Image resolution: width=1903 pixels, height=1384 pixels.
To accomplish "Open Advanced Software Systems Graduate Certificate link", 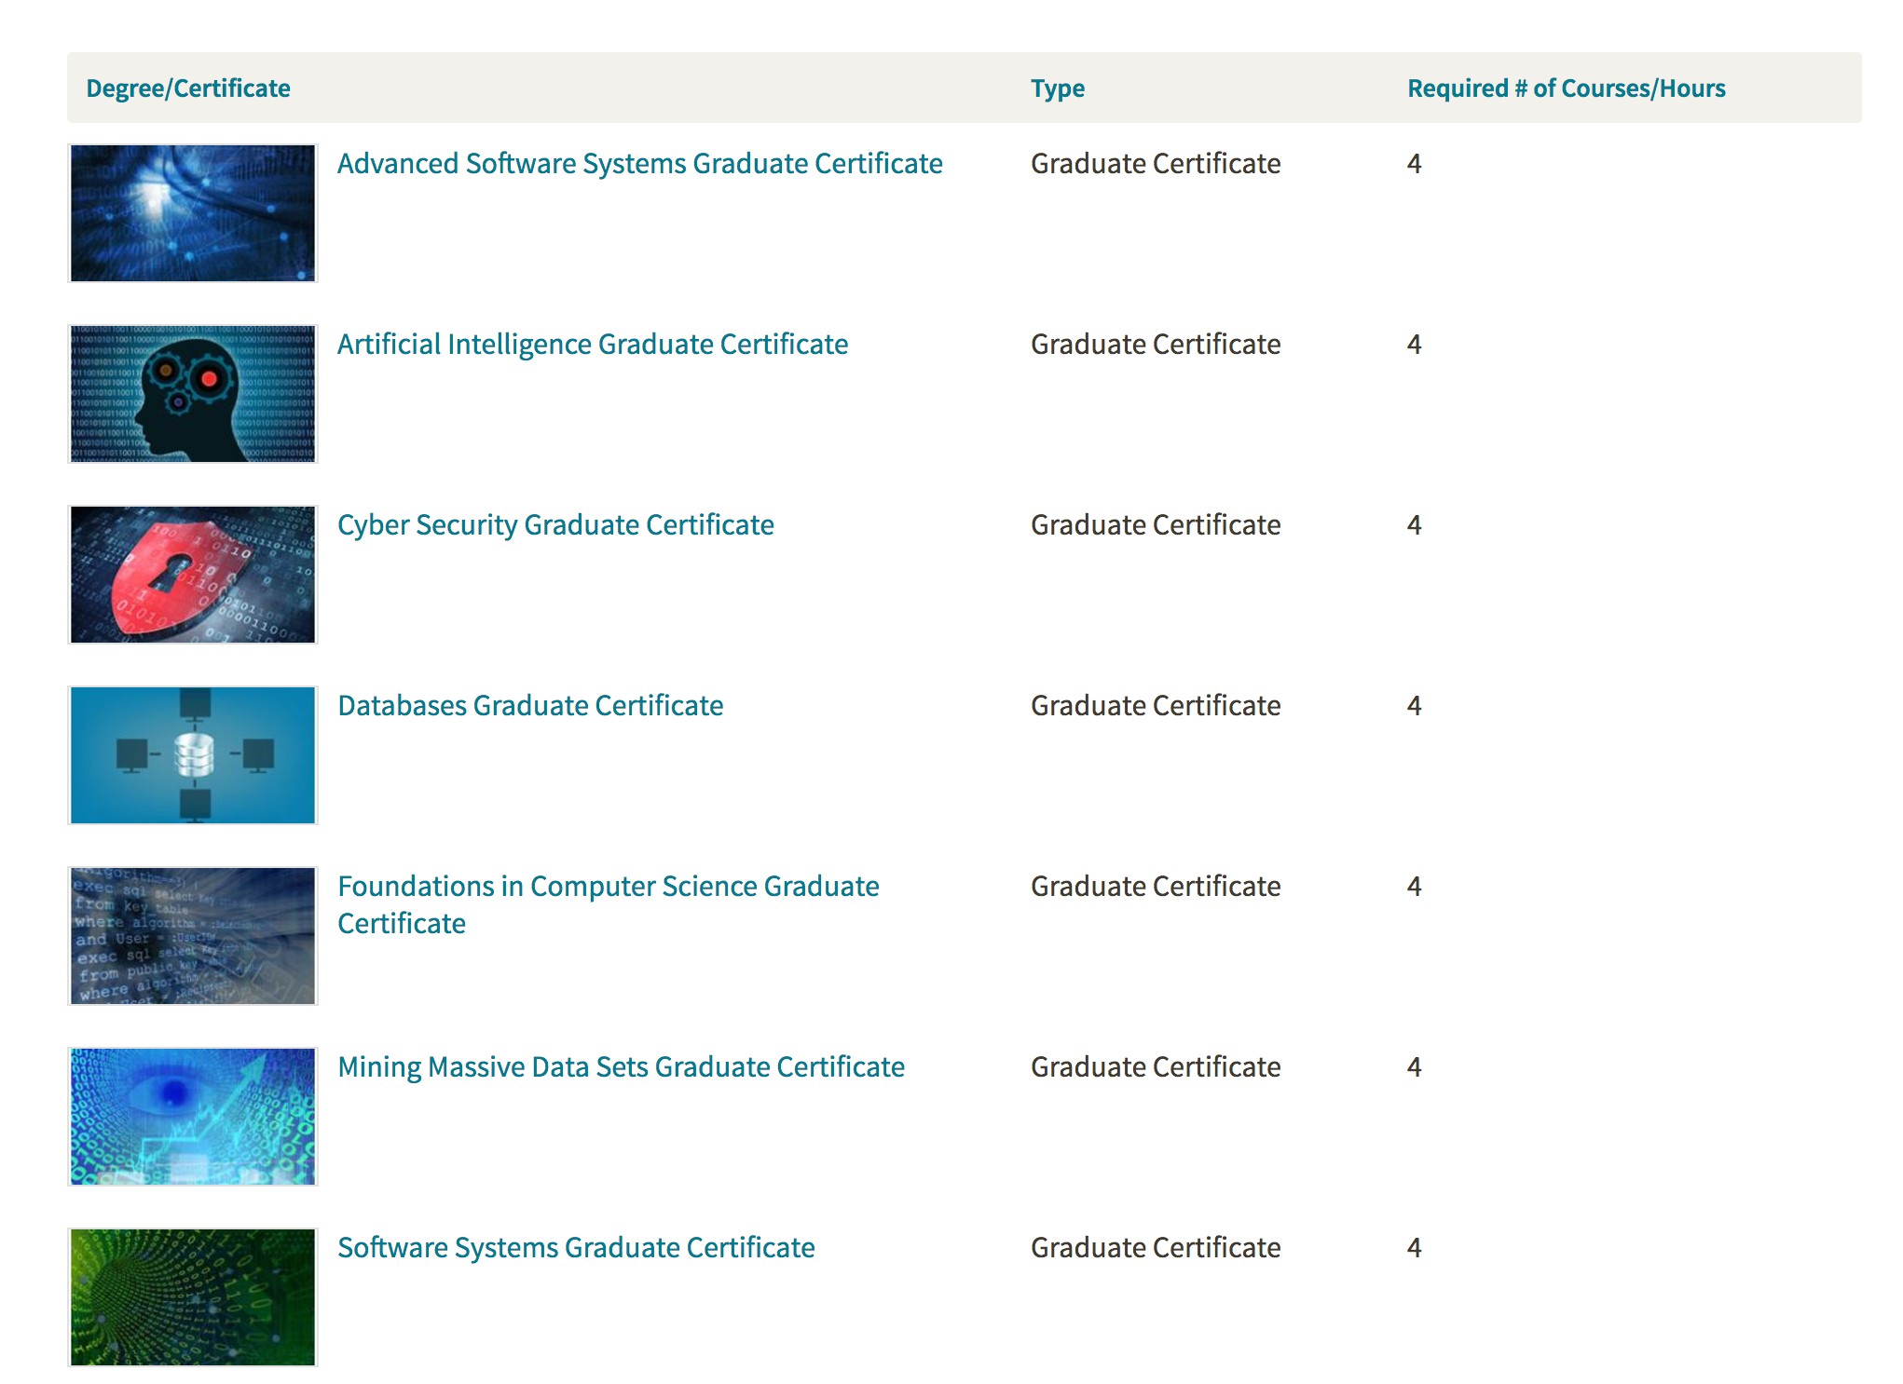I will pyautogui.click(x=639, y=164).
